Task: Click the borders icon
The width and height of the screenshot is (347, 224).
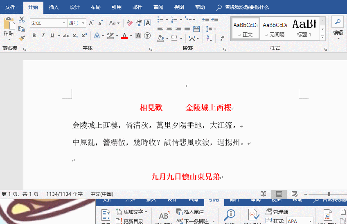Action: pyautogui.click(x=174, y=38)
